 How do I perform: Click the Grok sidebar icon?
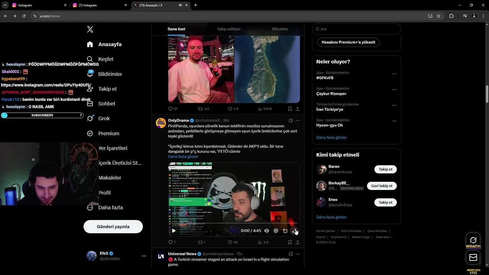point(90,118)
